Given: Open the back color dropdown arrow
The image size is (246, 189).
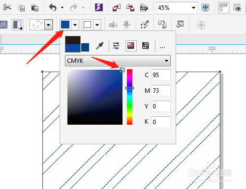Looking at the screenshot, I should pos(97,25).
